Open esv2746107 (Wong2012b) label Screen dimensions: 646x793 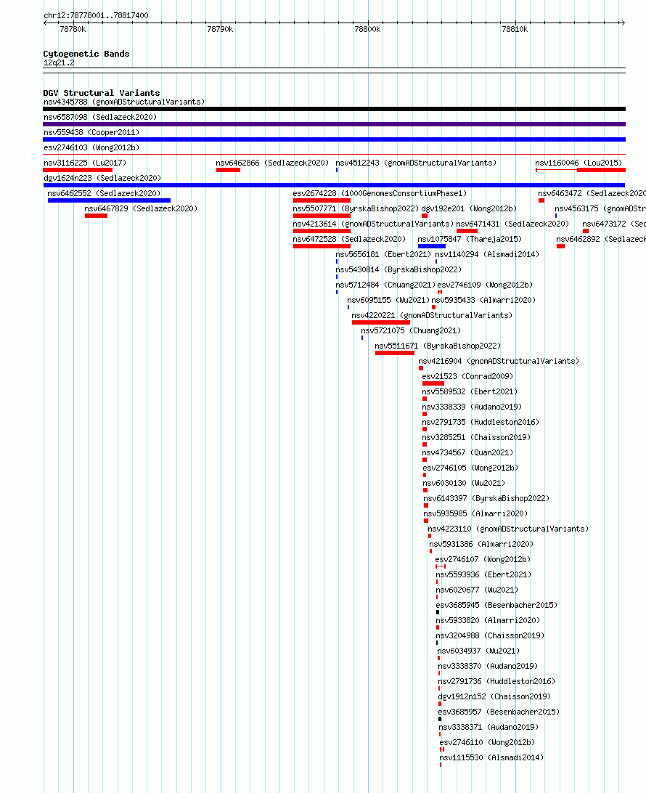click(x=483, y=559)
